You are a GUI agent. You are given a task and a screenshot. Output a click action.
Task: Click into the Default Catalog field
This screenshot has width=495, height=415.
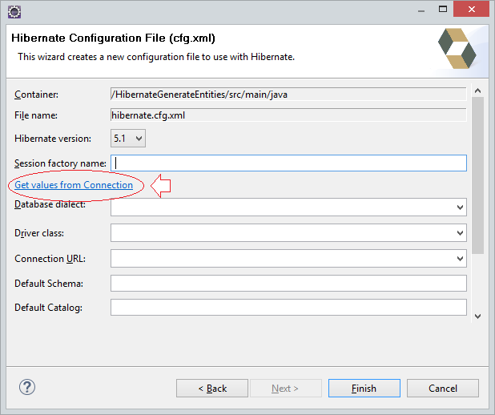[x=288, y=308]
